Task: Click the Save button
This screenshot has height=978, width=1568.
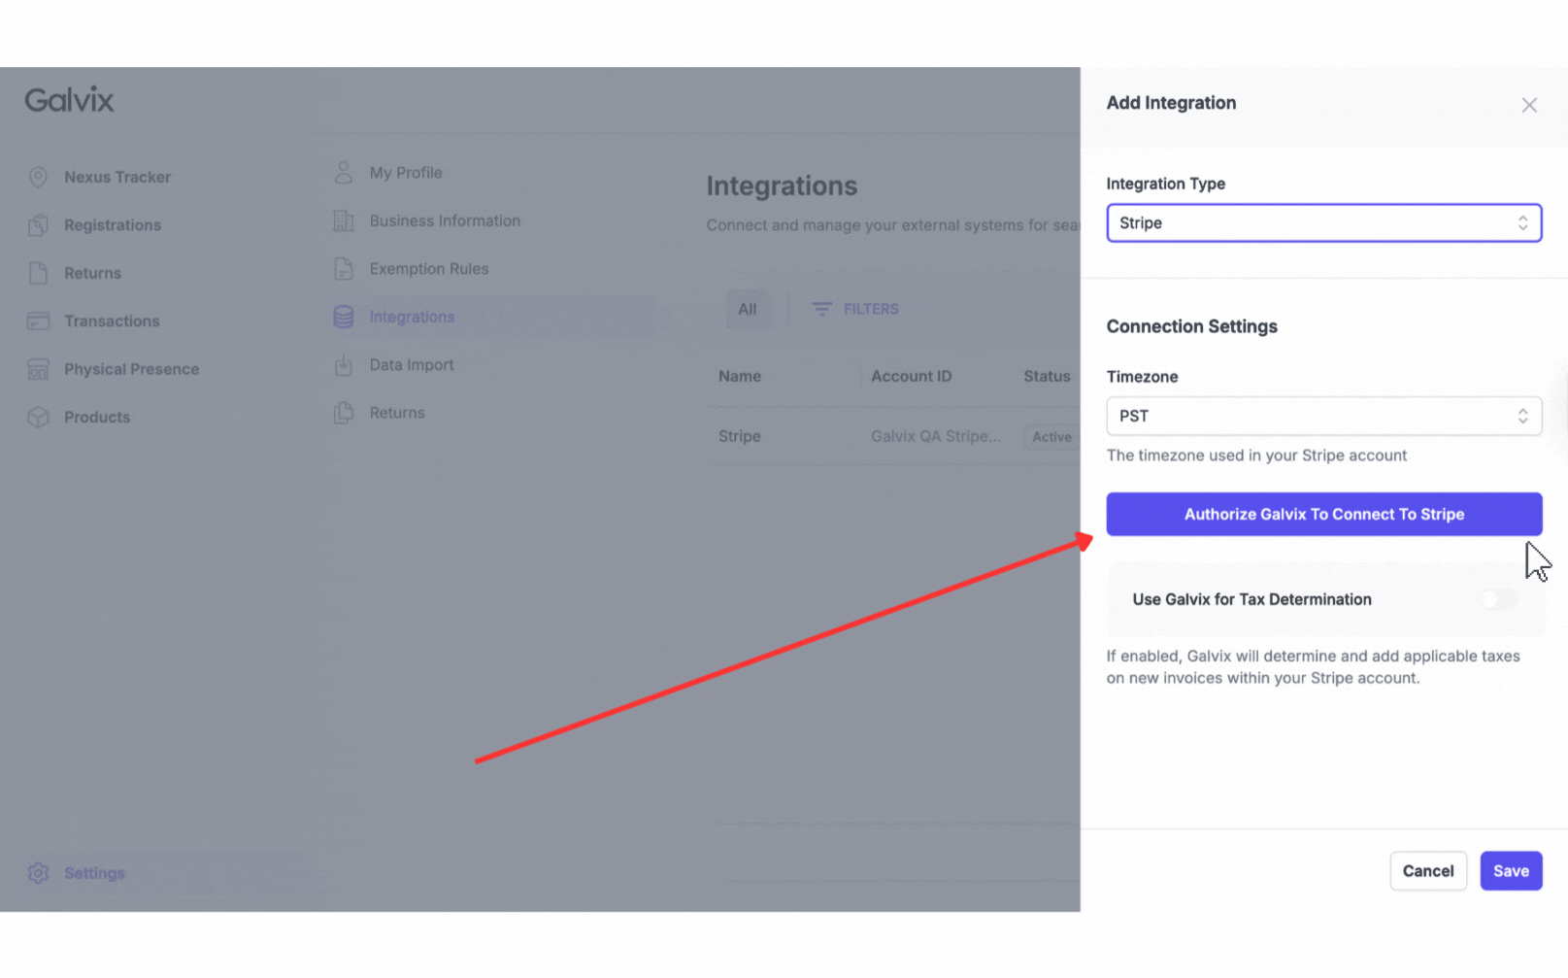Action: [1511, 871]
